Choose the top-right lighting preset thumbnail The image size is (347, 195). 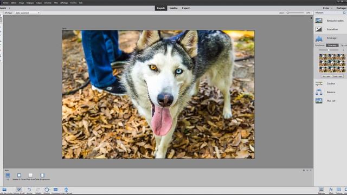pos(341,57)
